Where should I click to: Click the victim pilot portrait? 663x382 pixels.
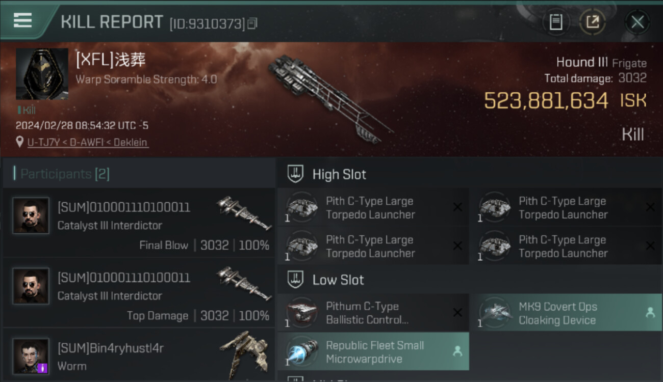42,74
